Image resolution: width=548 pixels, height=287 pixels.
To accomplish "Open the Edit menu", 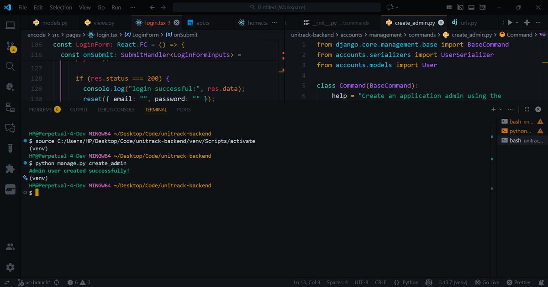I will pos(38,7).
